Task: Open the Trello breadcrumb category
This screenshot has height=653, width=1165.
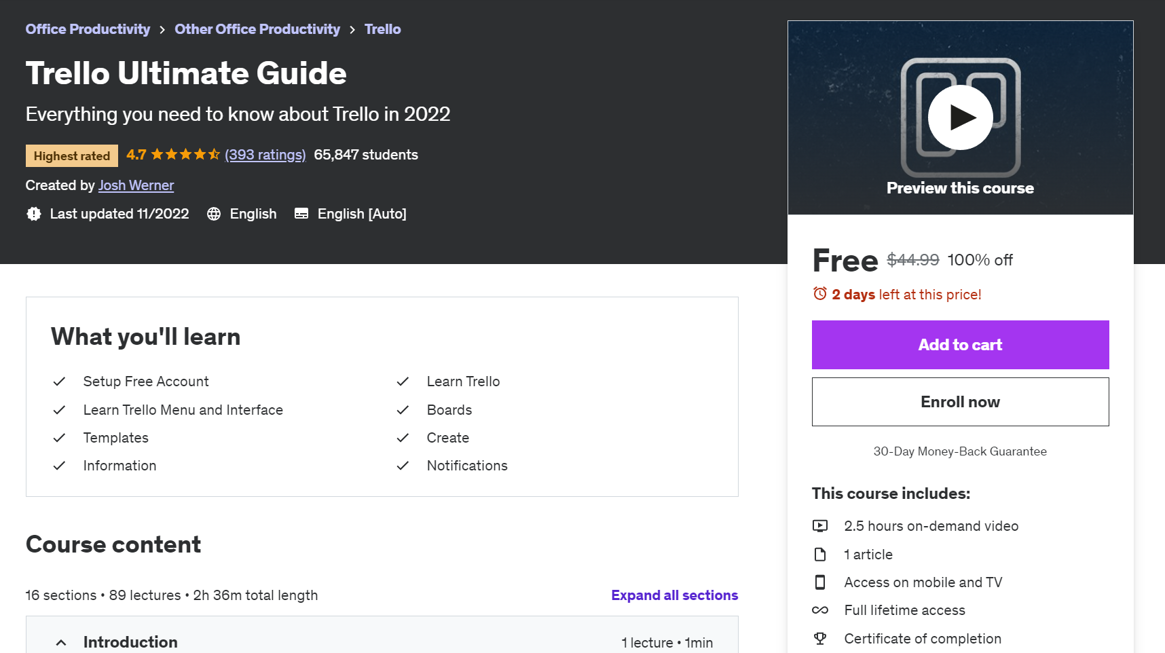Action: click(x=382, y=29)
